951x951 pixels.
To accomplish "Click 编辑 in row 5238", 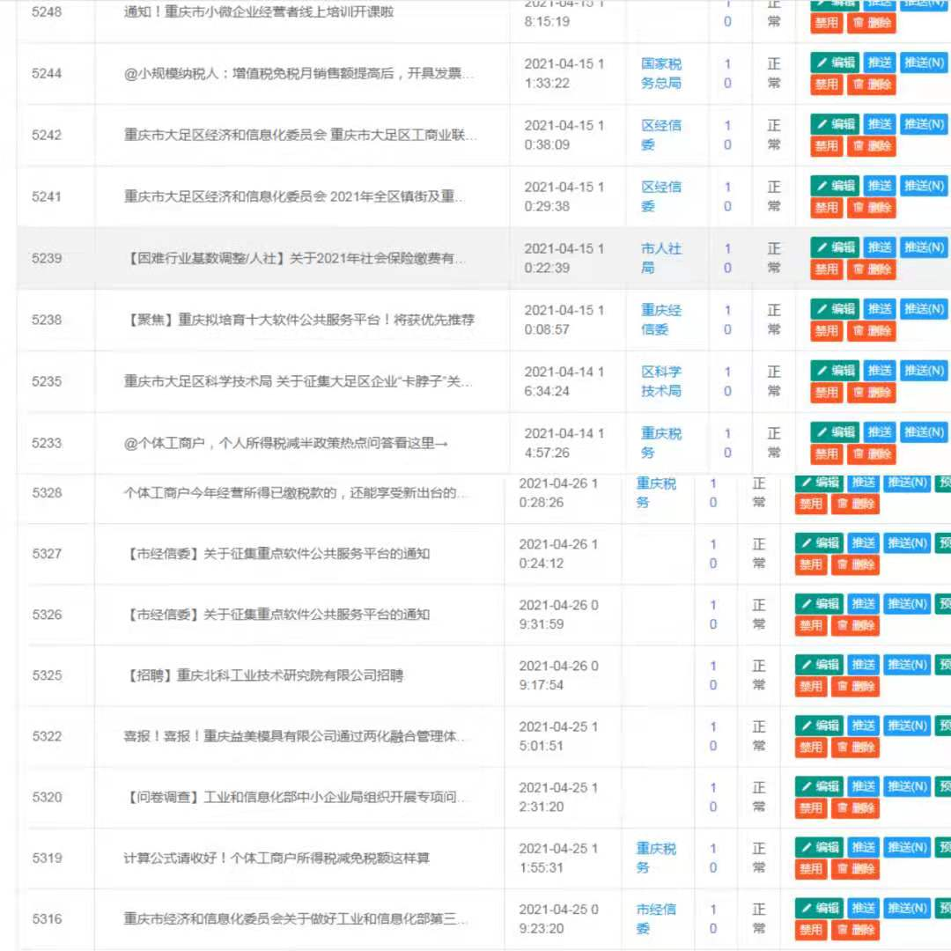I will pos(835,309).
